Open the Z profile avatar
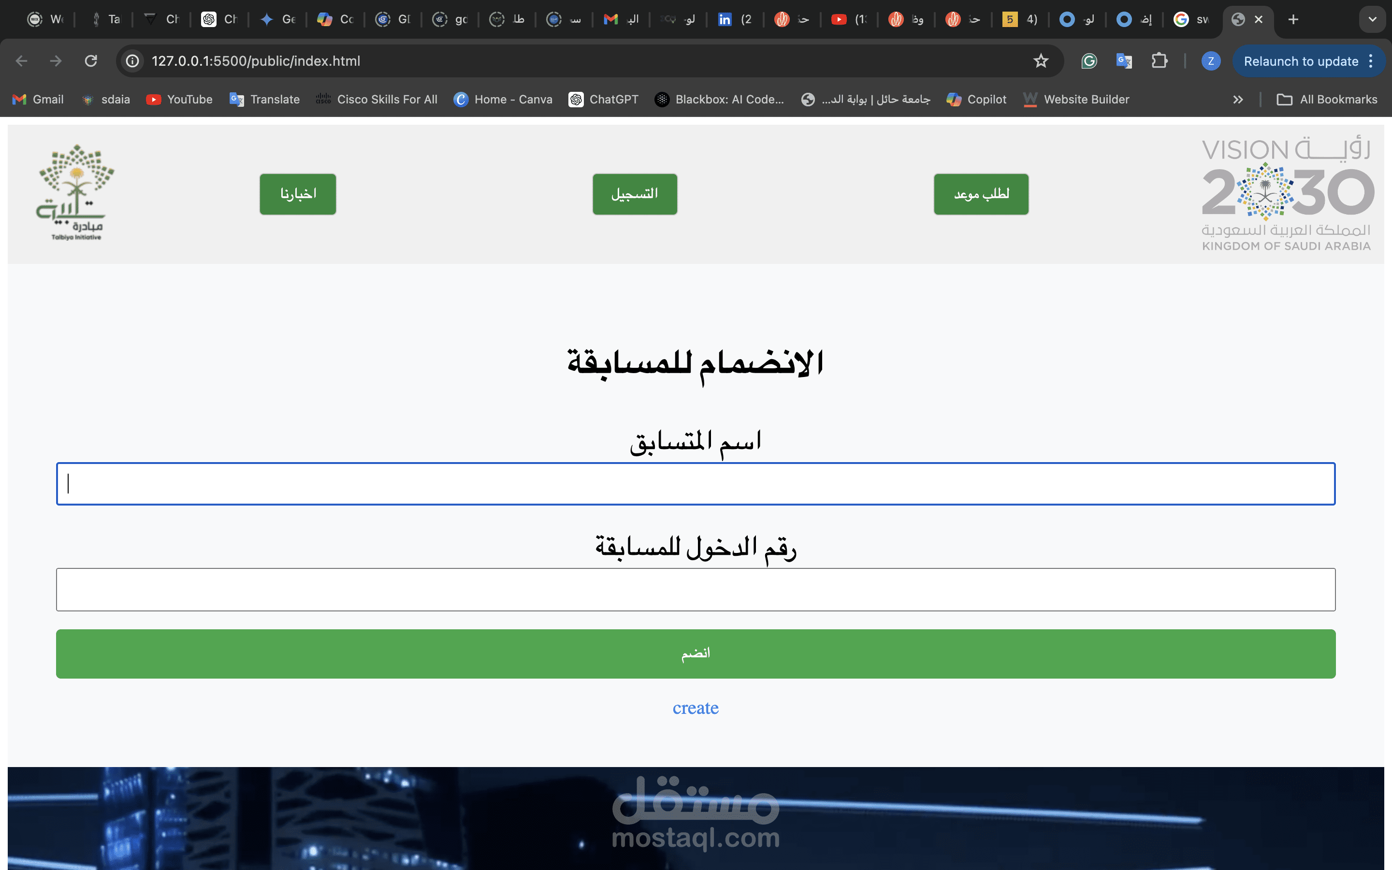Image resolution: width=1392 pixels, height=870 pixels. [x=1211, y=61]
